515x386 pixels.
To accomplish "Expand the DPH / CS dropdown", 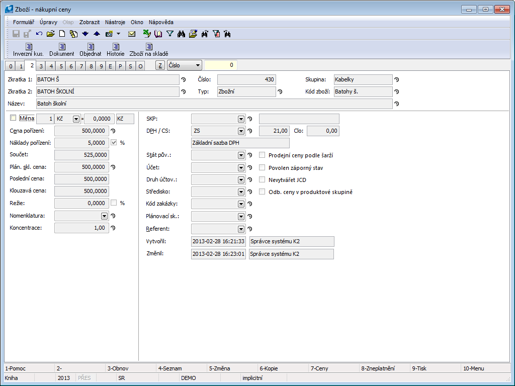I will pos(241,131).
